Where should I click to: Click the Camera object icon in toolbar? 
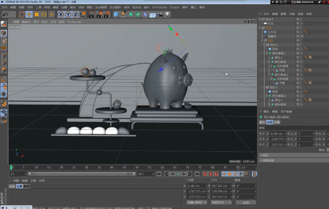click(x=160, y=14)
